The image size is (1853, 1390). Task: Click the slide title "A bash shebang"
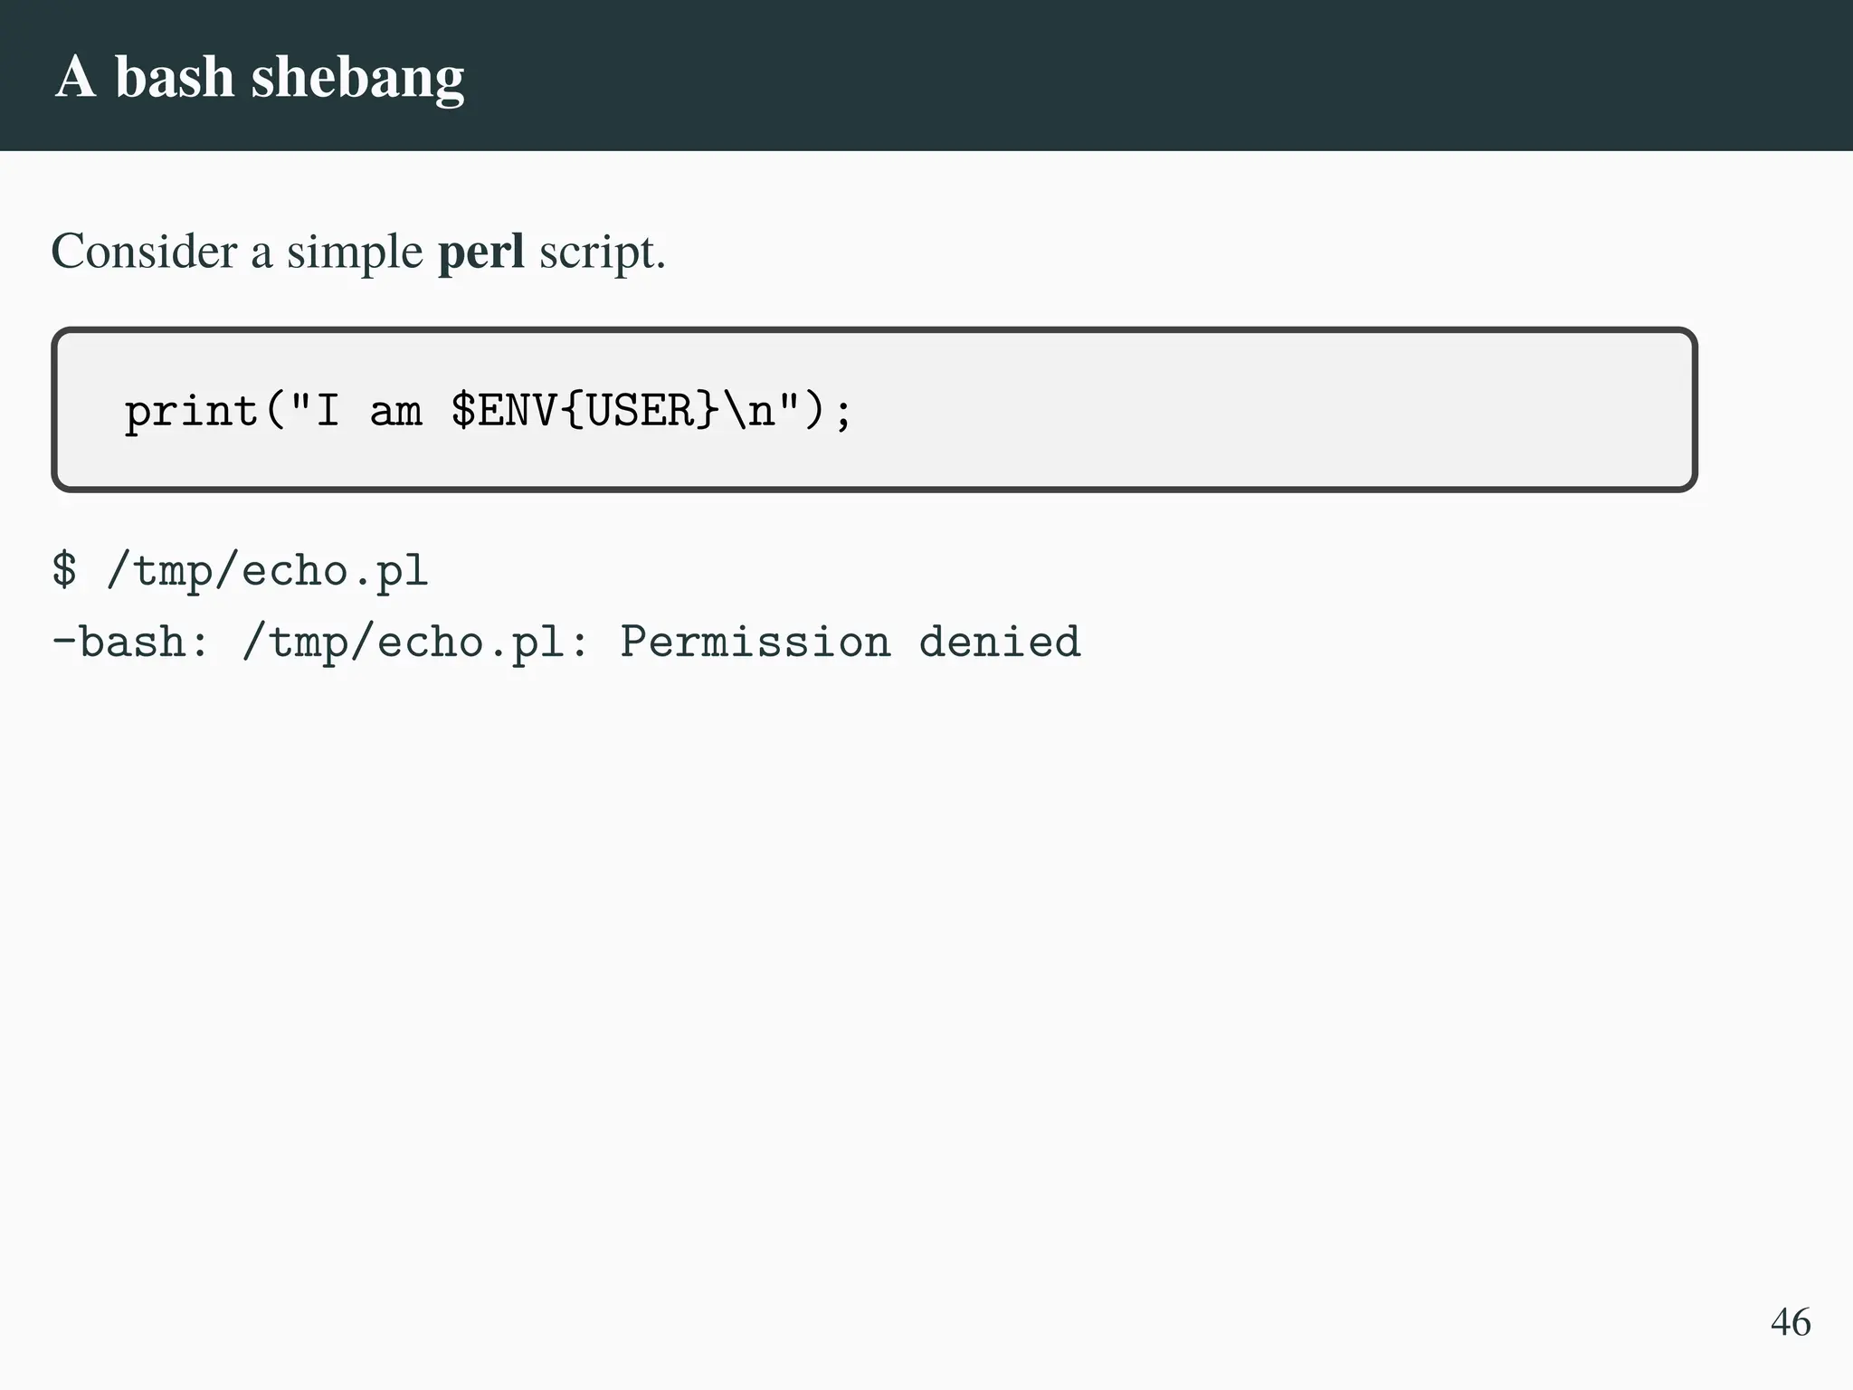(260, 77)
